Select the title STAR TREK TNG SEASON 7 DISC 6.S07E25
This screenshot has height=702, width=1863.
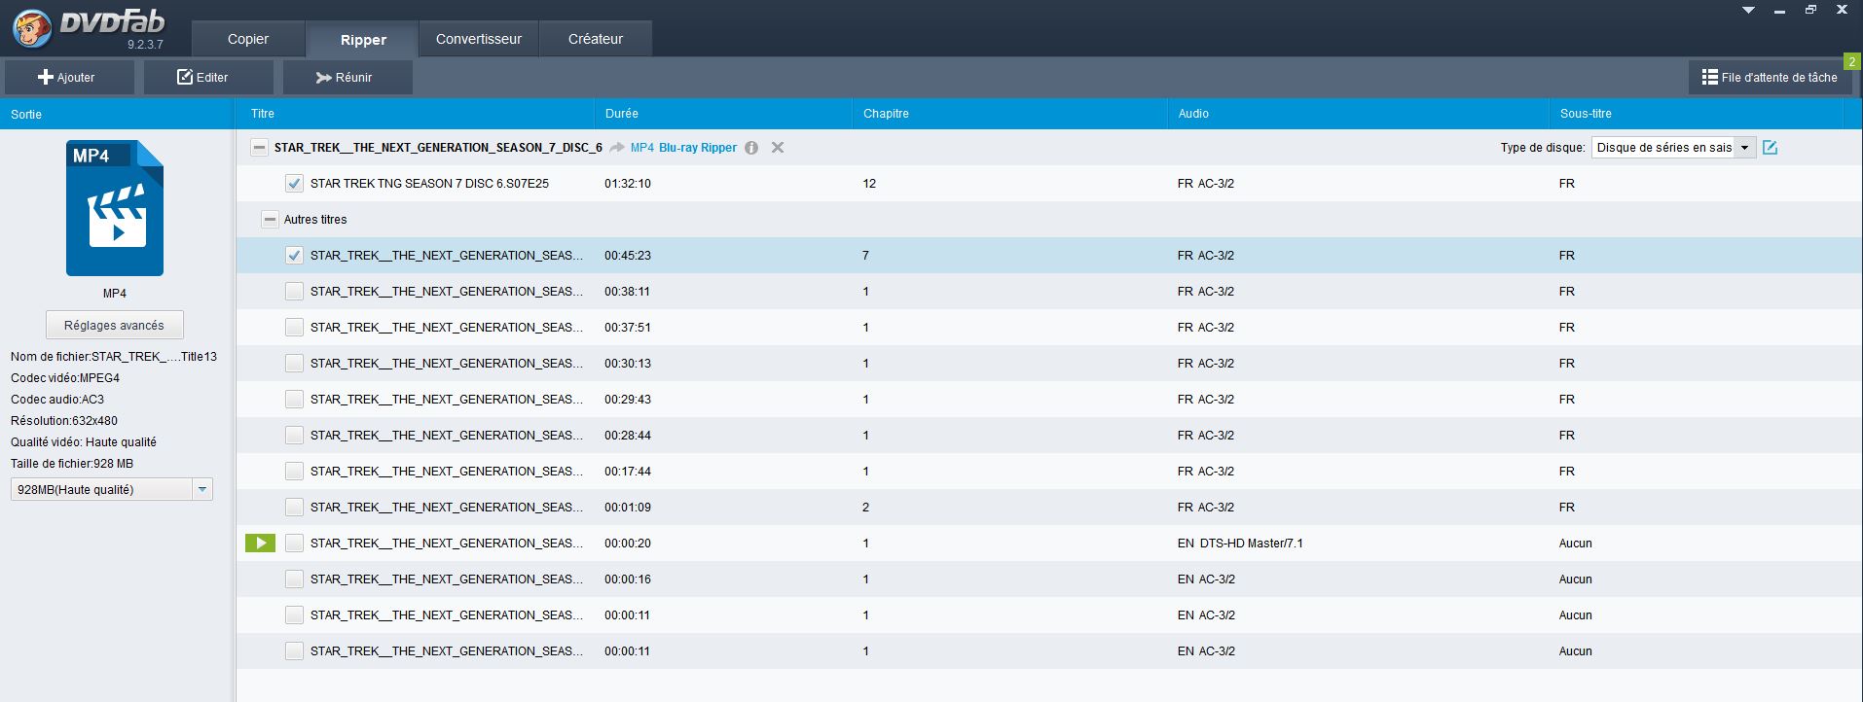point(429,184)
